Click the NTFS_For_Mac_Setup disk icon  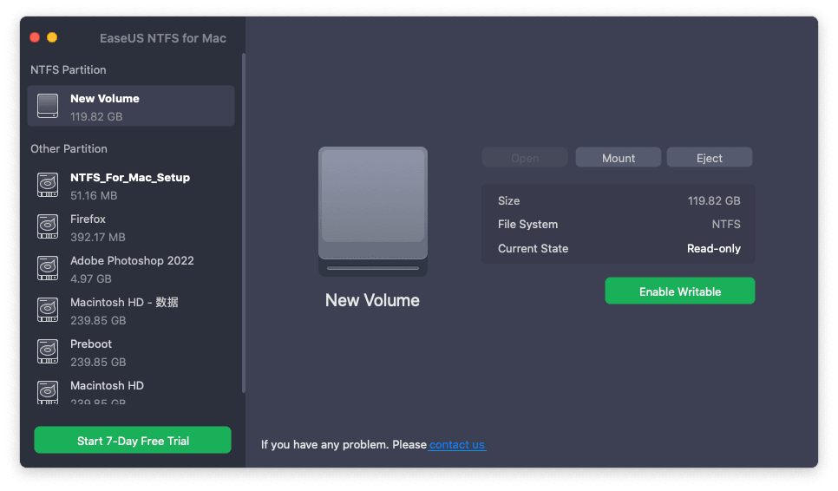click(48, 185)
